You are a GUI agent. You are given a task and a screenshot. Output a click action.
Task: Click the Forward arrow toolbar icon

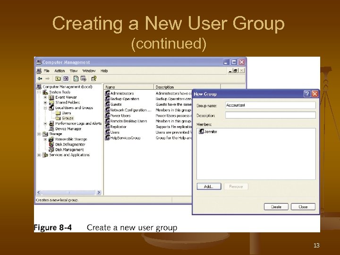click(47, 79)
